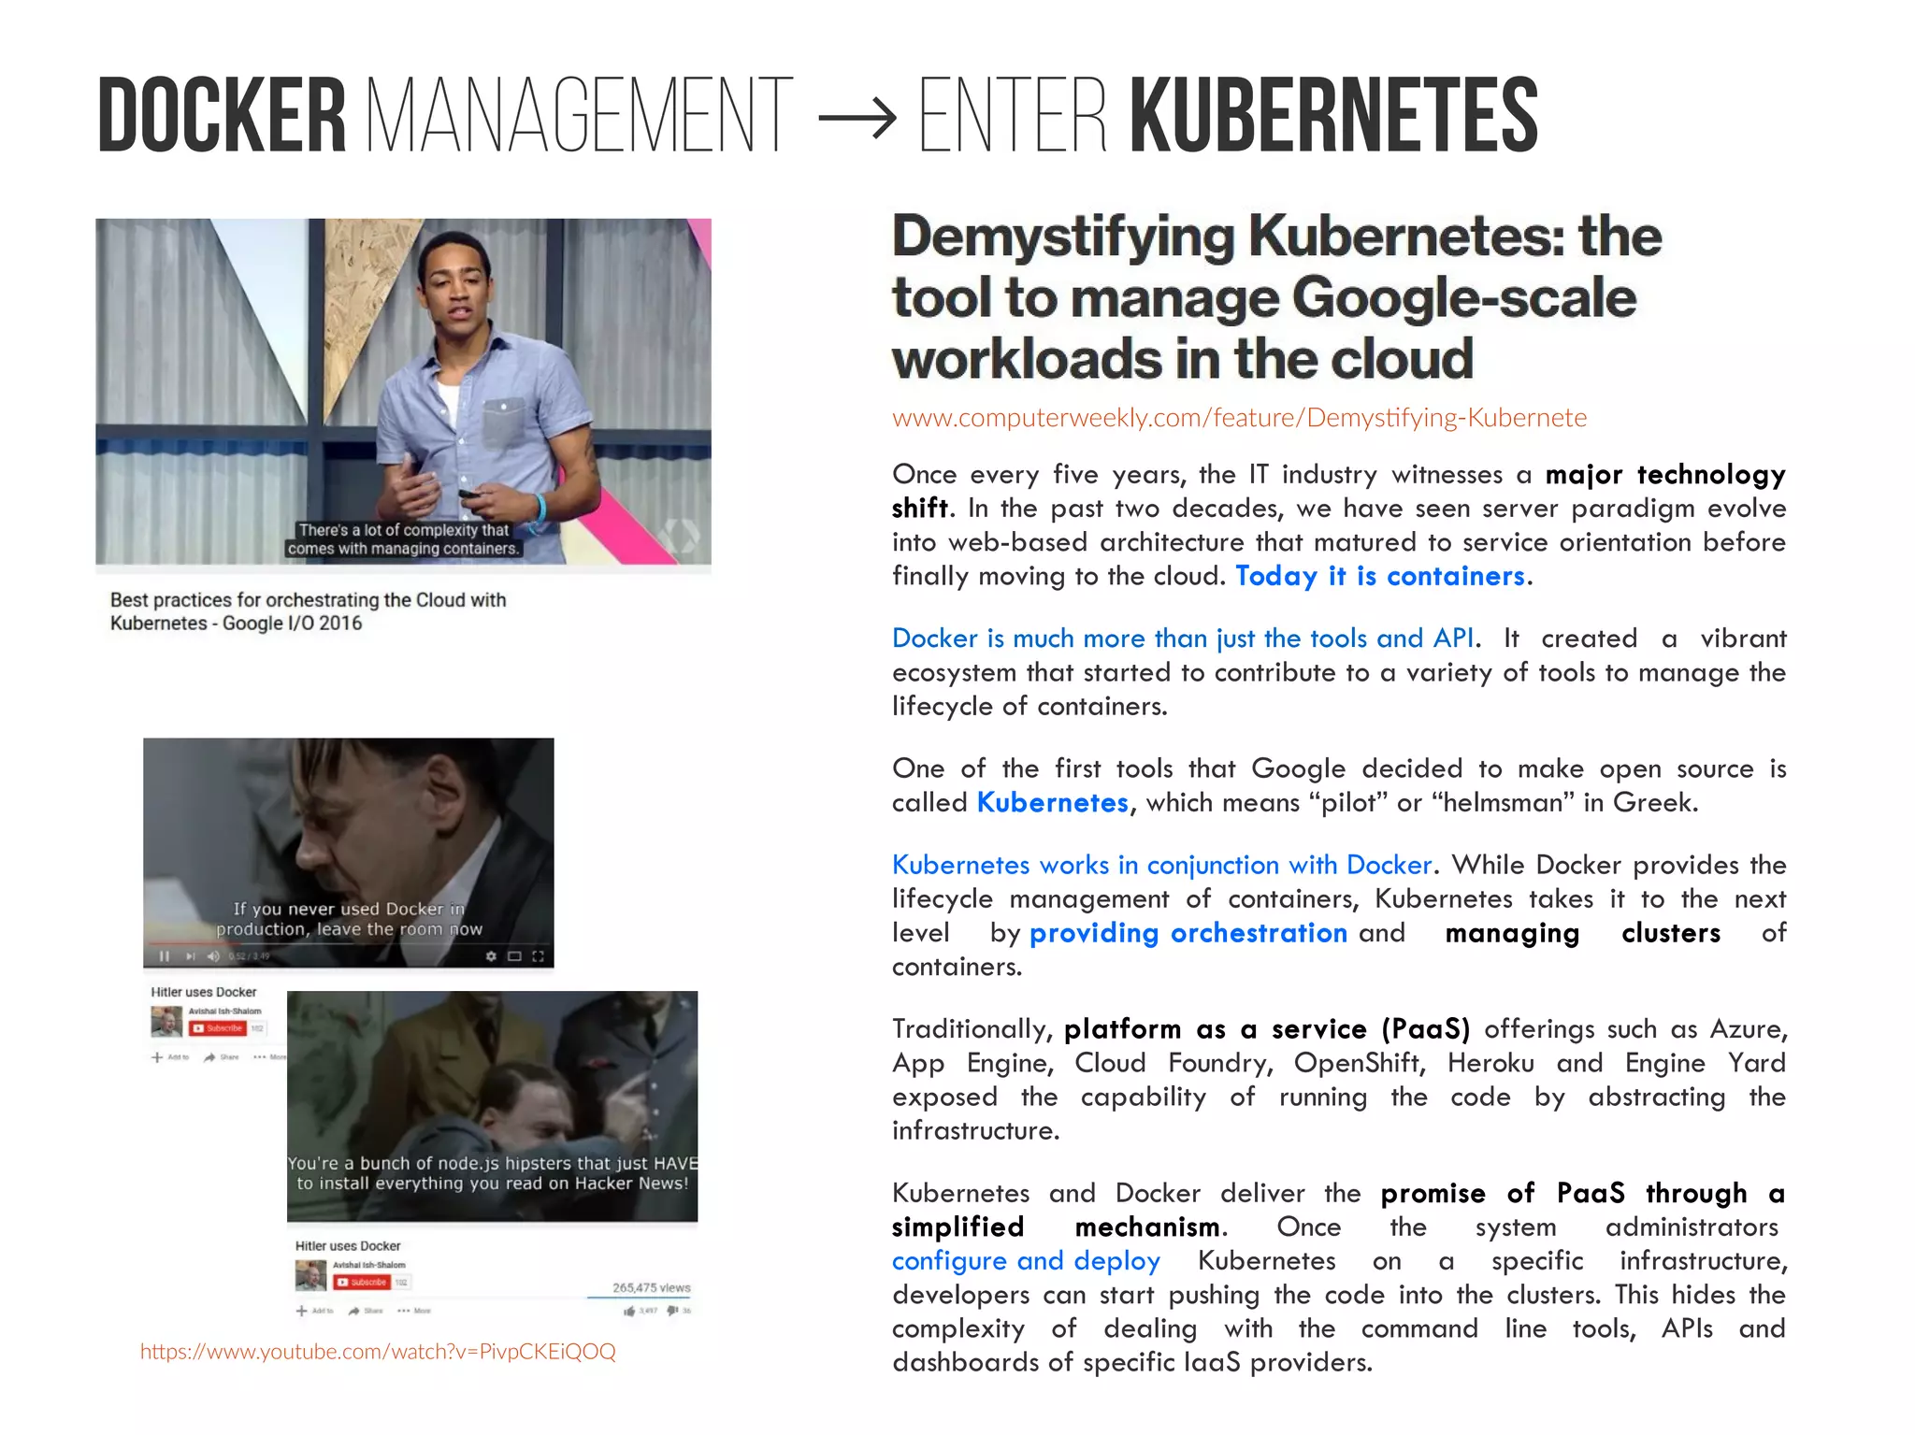The height and width of the screenshot is (1435, 1915).
Task: Mute volume in the first video player
Action: click(x=213, y=956)
